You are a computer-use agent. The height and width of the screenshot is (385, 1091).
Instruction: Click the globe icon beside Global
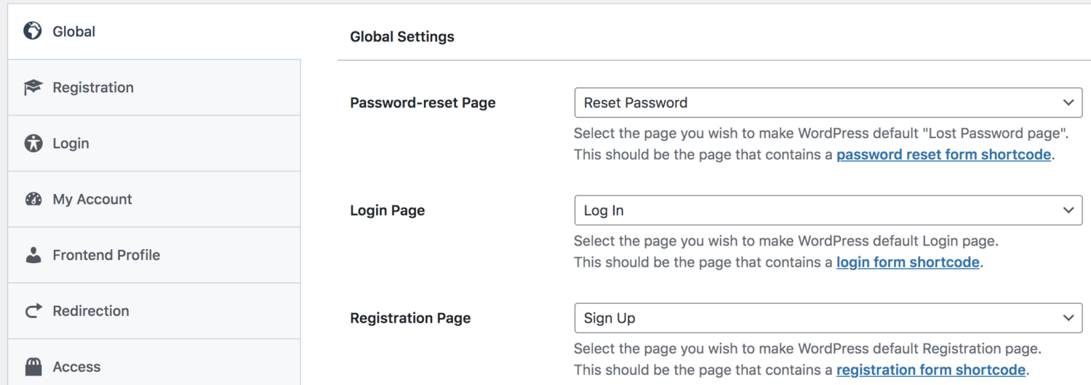point(33,31)
